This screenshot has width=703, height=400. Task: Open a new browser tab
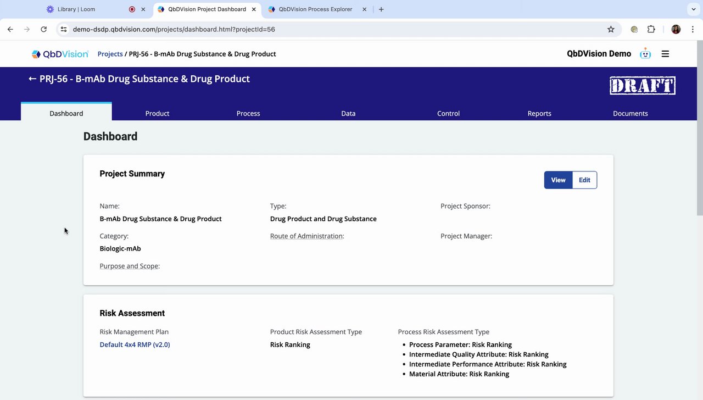tap(381, 9)
